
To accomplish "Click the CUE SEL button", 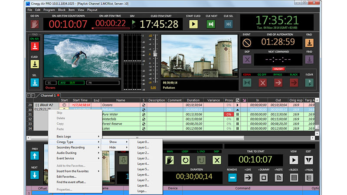I will pos(229,24).
